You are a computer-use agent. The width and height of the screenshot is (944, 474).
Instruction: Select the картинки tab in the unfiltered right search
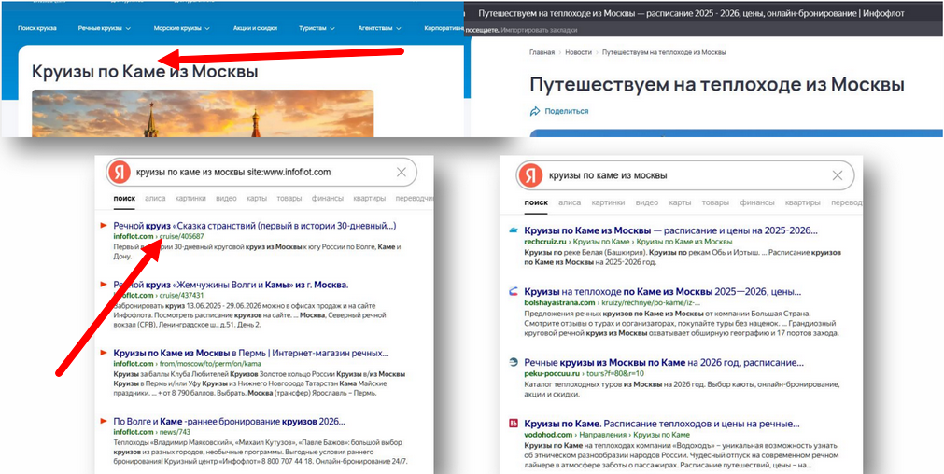[x=607, y=202]
